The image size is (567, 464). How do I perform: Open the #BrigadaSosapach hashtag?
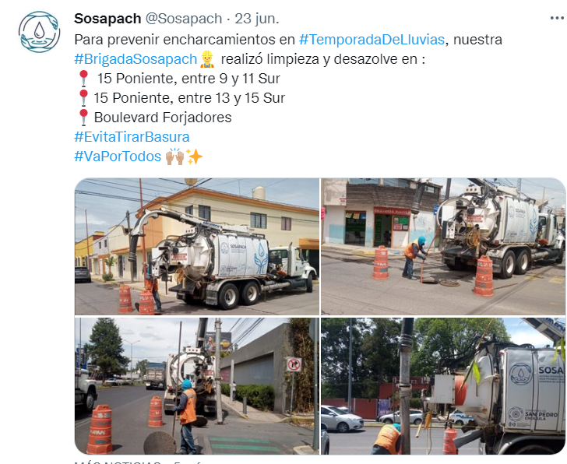tap(136, 59)
